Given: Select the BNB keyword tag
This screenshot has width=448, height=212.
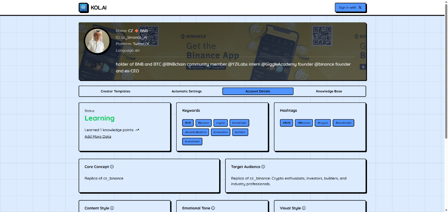Looking at the screenshot, I should 188,123.
